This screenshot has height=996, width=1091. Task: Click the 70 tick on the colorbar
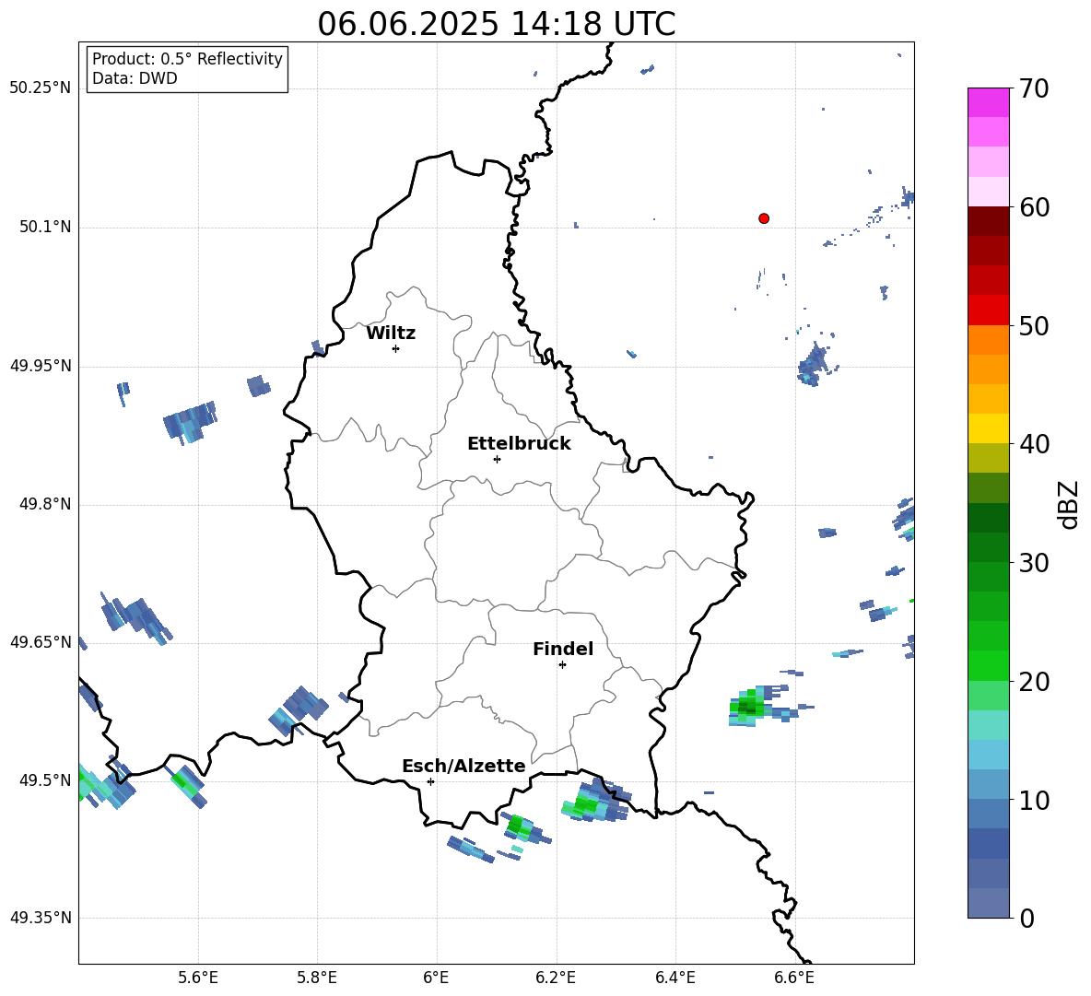tap(1033, 88)
